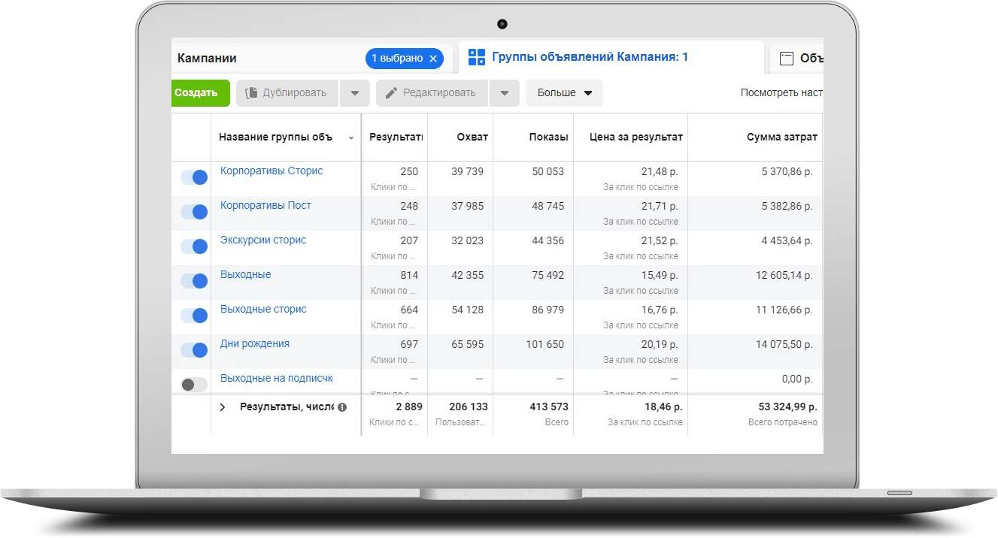Image resolution: width=998 pixels, height=538 pixels.
Task: Open the Корпоративы Пост ad set link
Action: pyautogui.click(x=265, y=205)
